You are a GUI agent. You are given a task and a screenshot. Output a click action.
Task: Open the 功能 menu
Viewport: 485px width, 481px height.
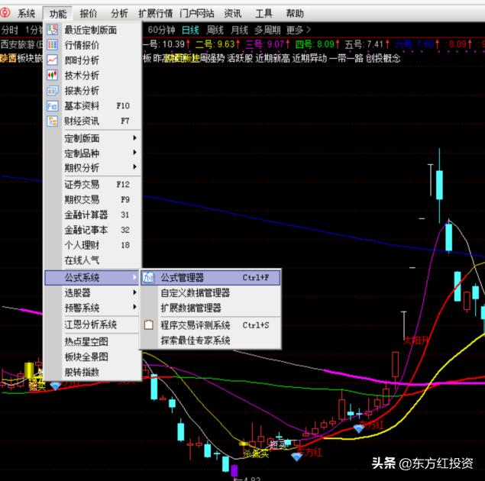(58, 14)
